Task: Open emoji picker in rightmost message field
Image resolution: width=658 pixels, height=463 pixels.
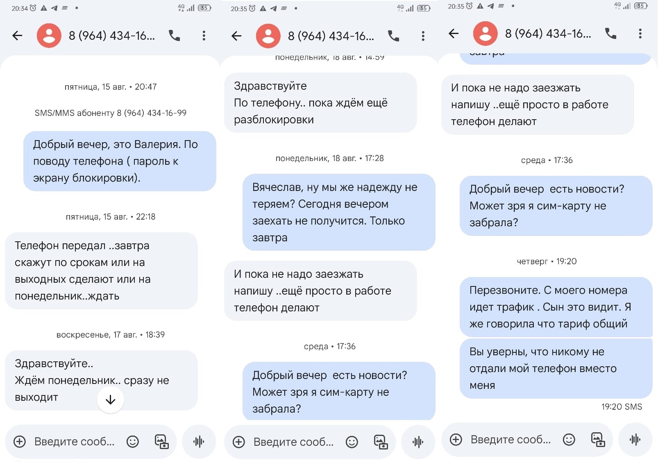Action: coord(569,440)
